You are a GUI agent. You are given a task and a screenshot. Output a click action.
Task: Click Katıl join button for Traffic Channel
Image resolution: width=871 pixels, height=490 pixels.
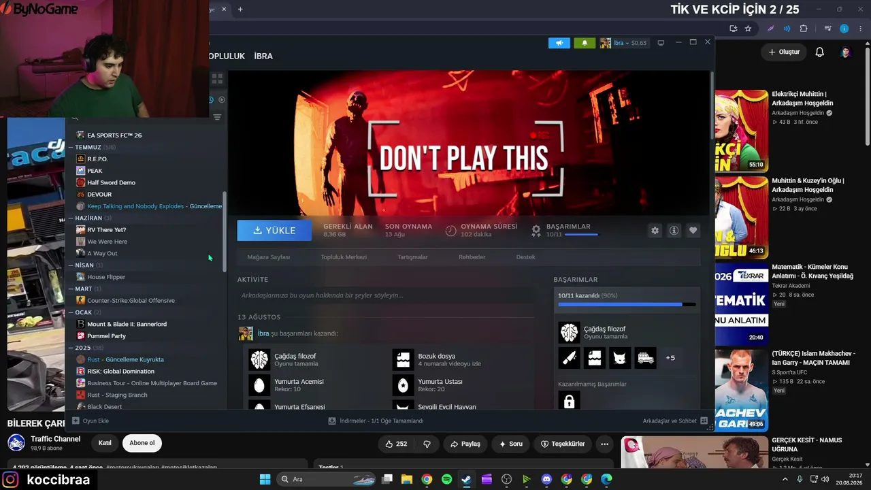click(x=105, y=443)
